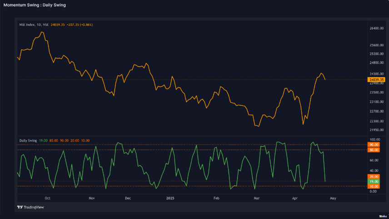
Task: Click the Nov label on time axis
Action: 91,199
